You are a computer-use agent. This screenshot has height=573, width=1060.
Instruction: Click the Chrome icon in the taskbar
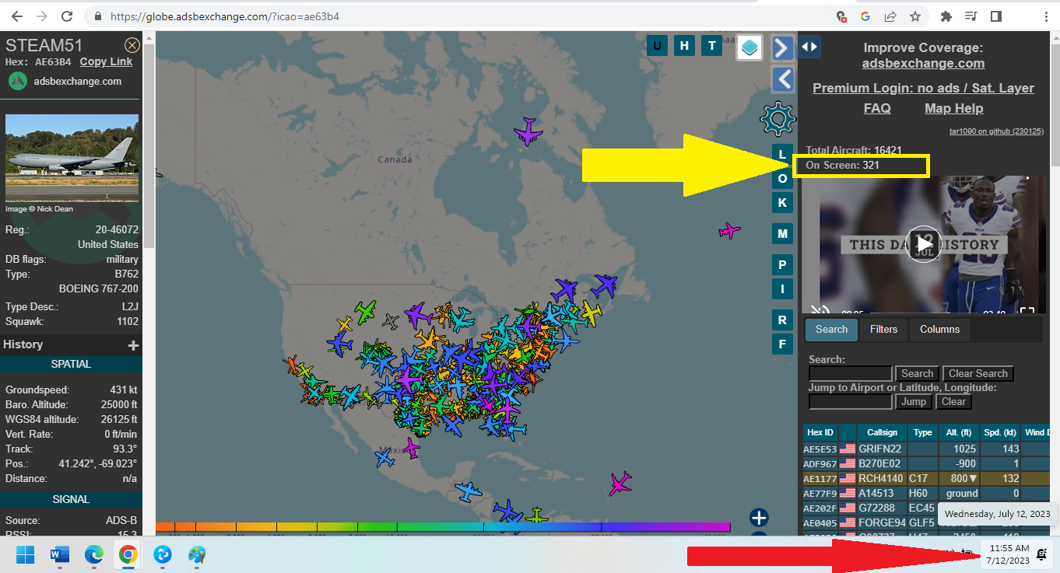point(128,554)
